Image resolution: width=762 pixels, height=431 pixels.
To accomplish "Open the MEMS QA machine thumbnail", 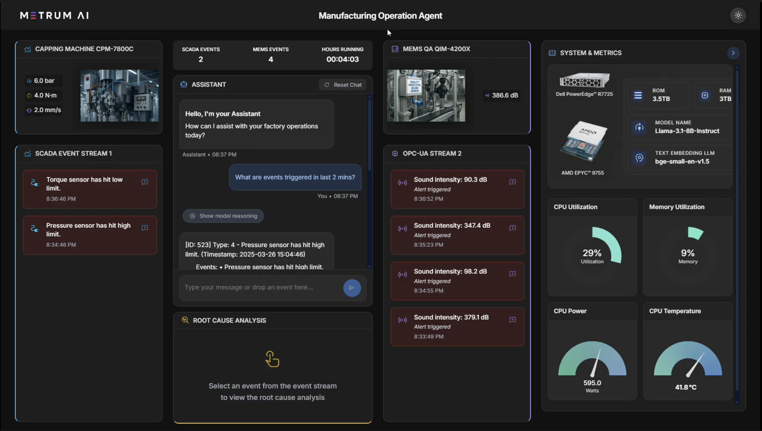I will [x=426, y=96].
